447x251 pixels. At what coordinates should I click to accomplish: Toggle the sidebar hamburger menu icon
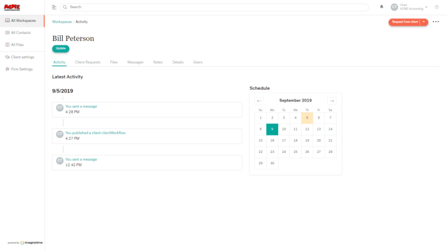[x=54, y=7]
